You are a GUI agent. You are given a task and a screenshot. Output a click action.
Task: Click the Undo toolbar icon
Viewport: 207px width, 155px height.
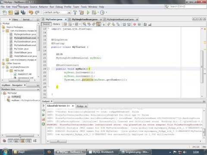[31, 12]
